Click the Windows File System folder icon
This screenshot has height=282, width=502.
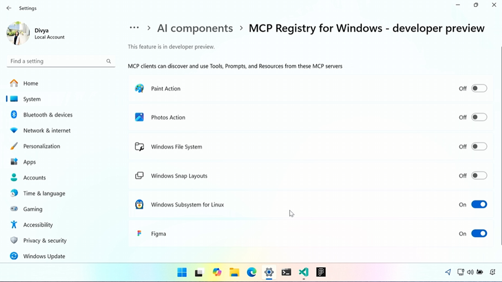(x=139, y=146)
